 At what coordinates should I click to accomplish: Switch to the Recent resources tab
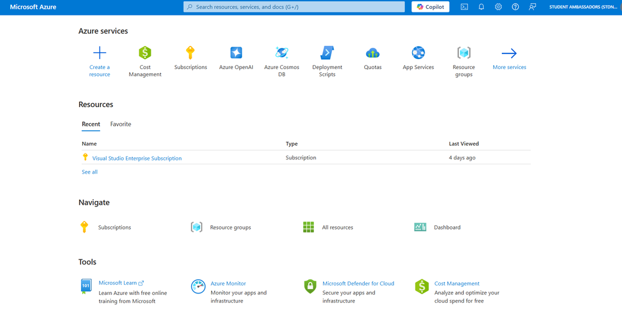91,124
